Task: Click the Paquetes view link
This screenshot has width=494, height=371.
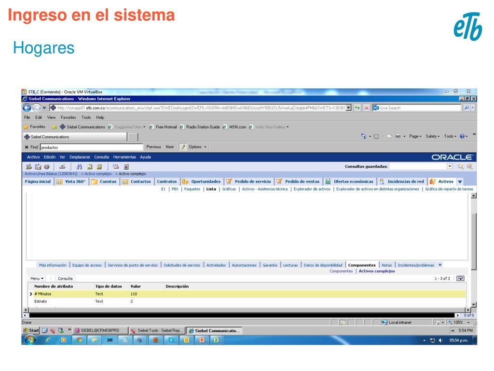Action: (x=192, y=189)
